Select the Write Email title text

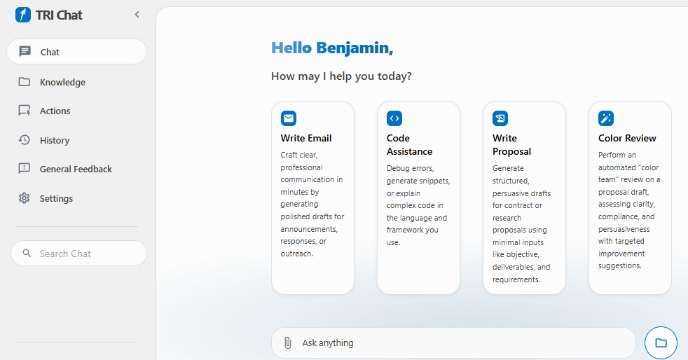point(306,138)
